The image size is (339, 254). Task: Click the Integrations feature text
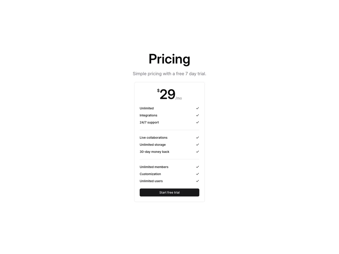coord(148,115)
